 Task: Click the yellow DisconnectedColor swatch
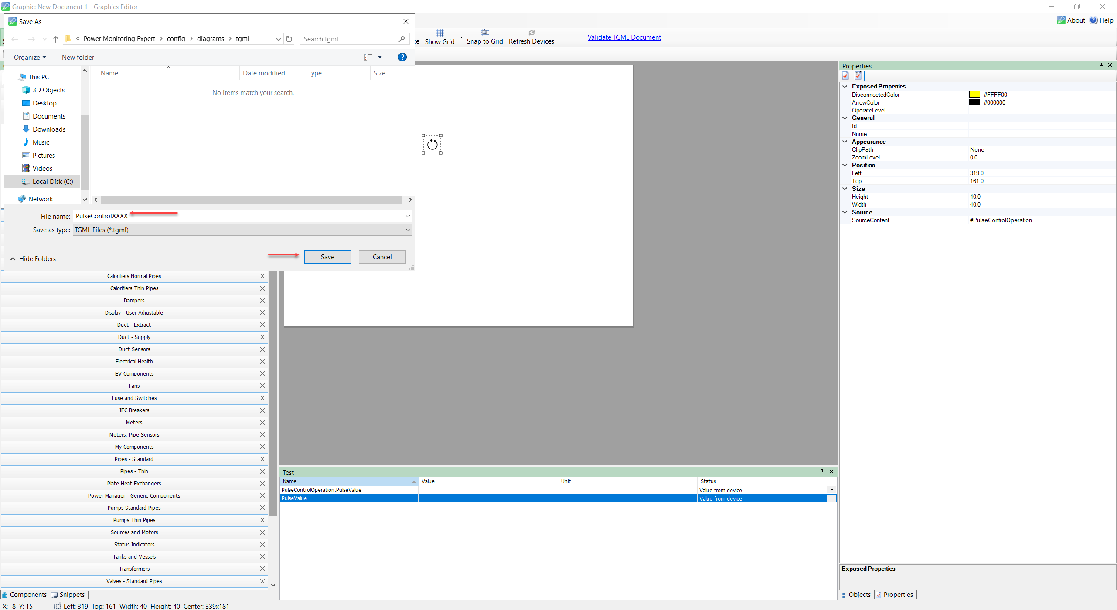pyautogui.click(x=975, y=94)
